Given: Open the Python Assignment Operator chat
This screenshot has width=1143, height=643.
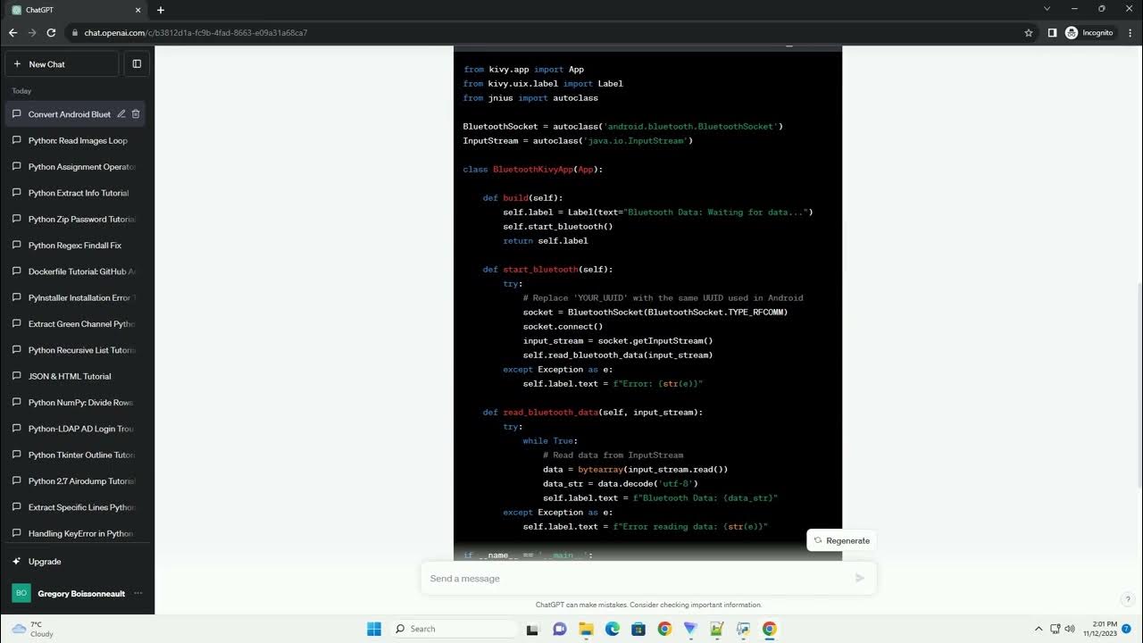Looking at the screenshot, I should pyautogui.click(x=75, y=167).
